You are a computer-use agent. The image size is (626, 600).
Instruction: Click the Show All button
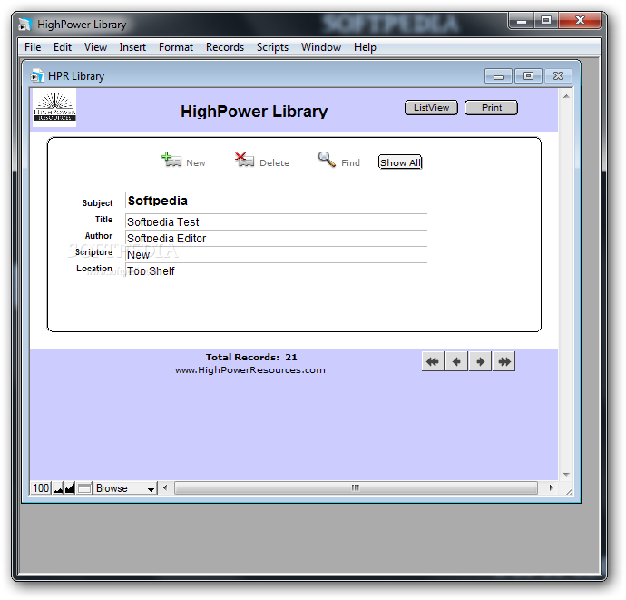click(400, 162)
